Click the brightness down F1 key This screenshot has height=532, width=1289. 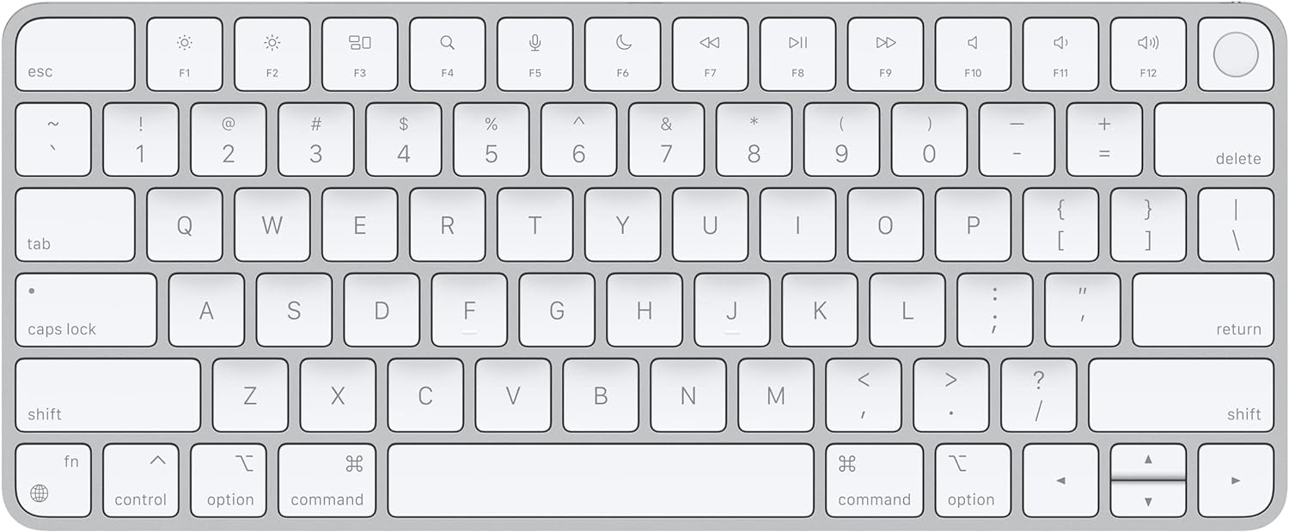(185, 54)
